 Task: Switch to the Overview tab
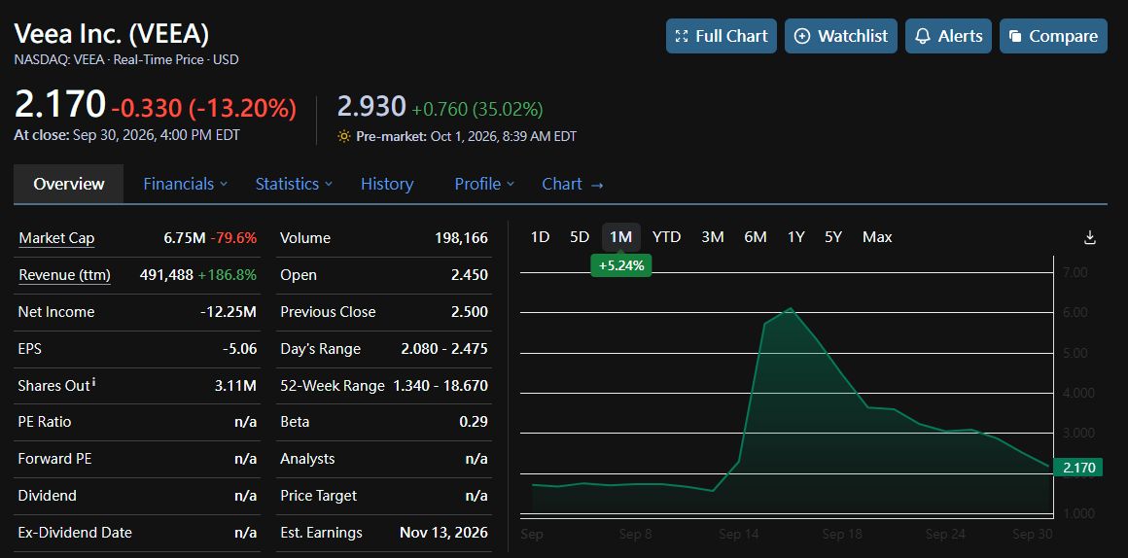69,184
